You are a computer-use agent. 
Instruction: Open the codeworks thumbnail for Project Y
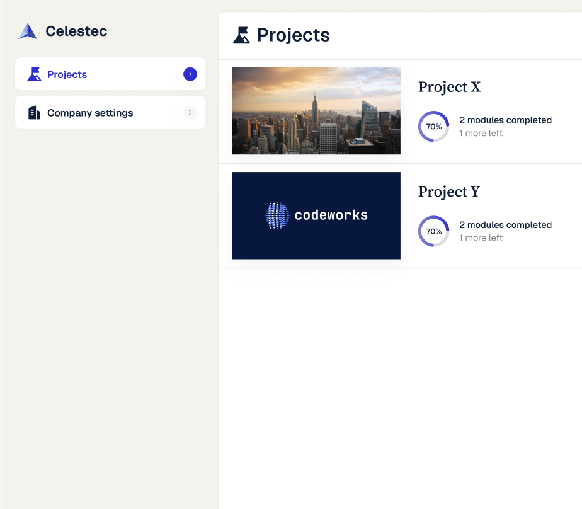(x=316, y=215)
